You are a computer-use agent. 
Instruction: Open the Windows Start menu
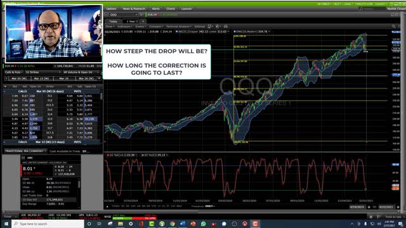click(x=6, y=224)
